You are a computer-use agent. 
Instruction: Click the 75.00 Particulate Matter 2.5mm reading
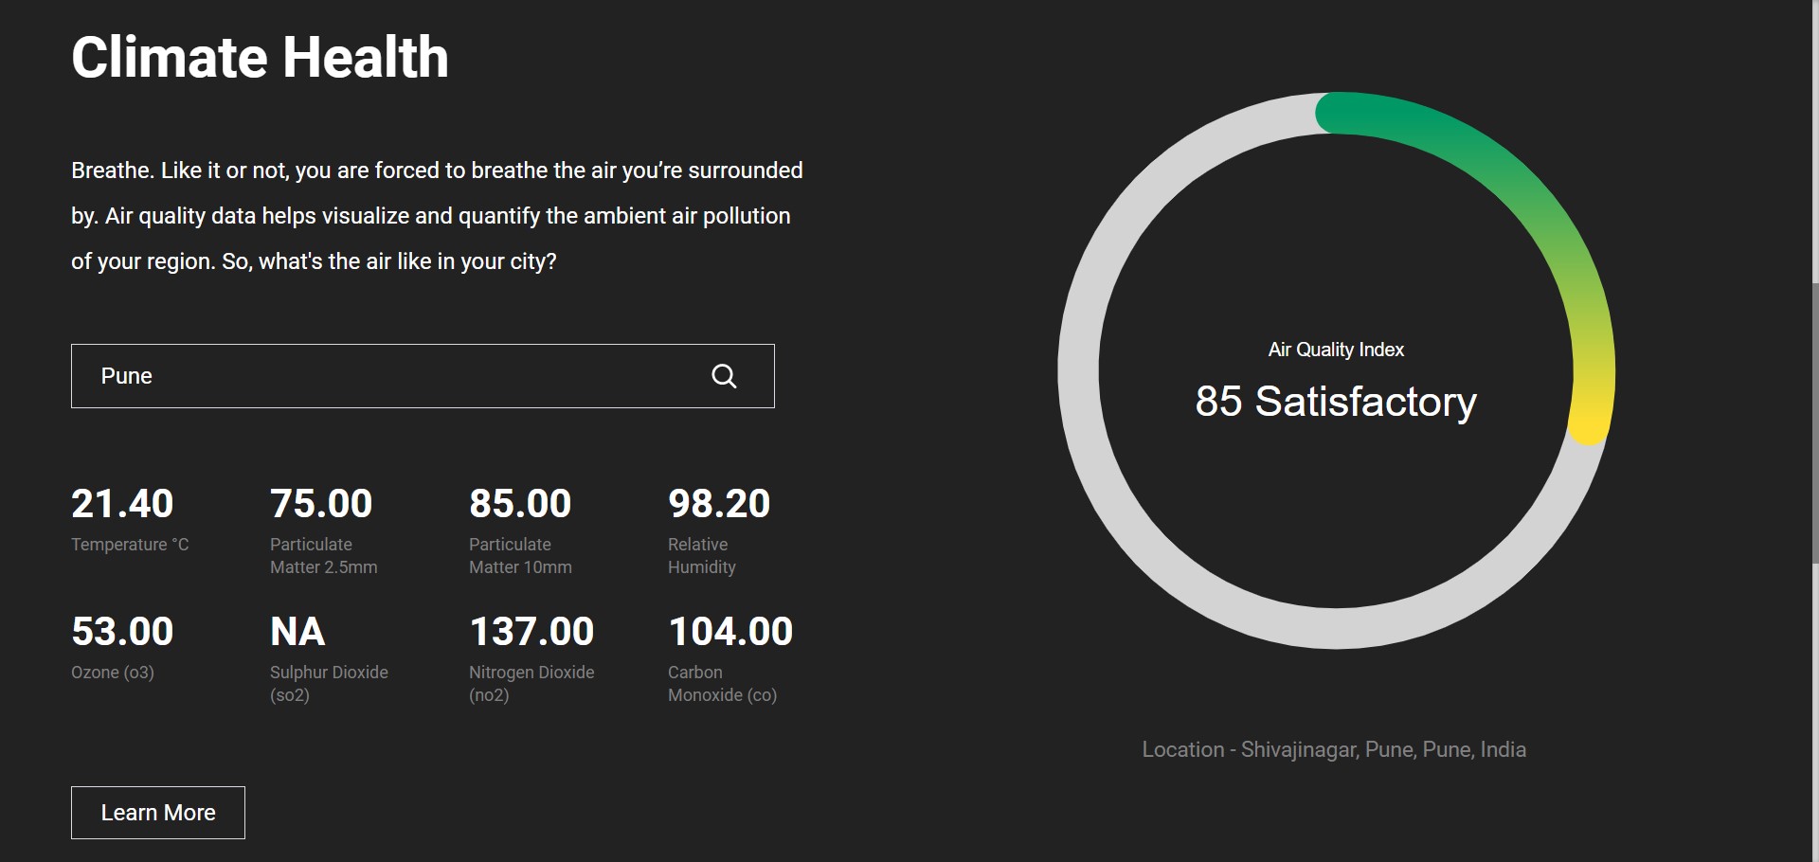tap(321, 504)
